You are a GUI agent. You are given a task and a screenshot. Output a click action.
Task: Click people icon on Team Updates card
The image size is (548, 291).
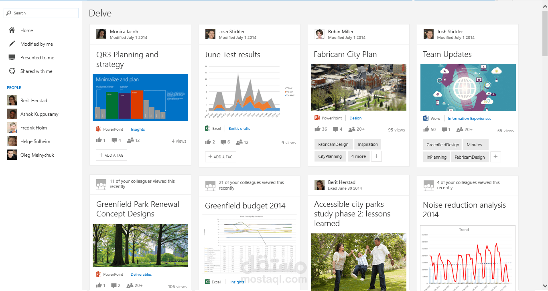(460, 130)
